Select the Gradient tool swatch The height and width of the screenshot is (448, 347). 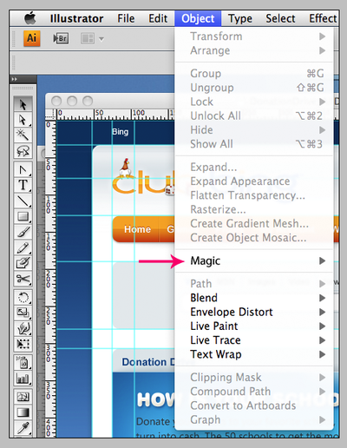click(23, 412)
